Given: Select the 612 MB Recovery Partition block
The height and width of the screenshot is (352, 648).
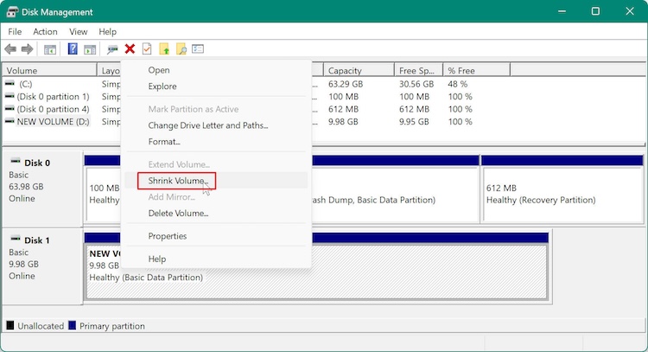Looking at the screenshot, I should [x=562, y=193].
